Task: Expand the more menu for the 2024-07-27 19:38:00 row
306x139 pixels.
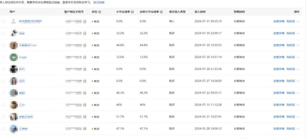Action: point(298,81)
